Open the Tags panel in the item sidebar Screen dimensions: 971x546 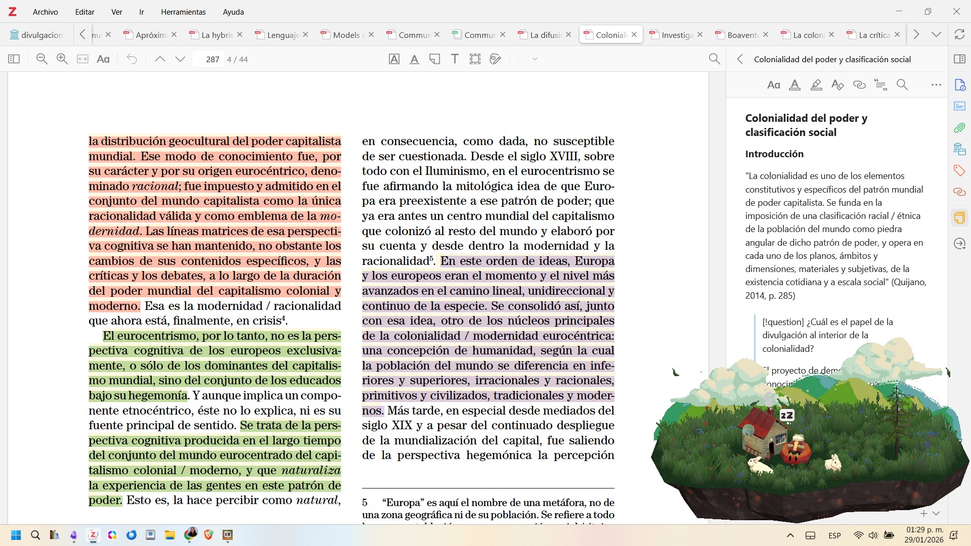tap(959, 171)
